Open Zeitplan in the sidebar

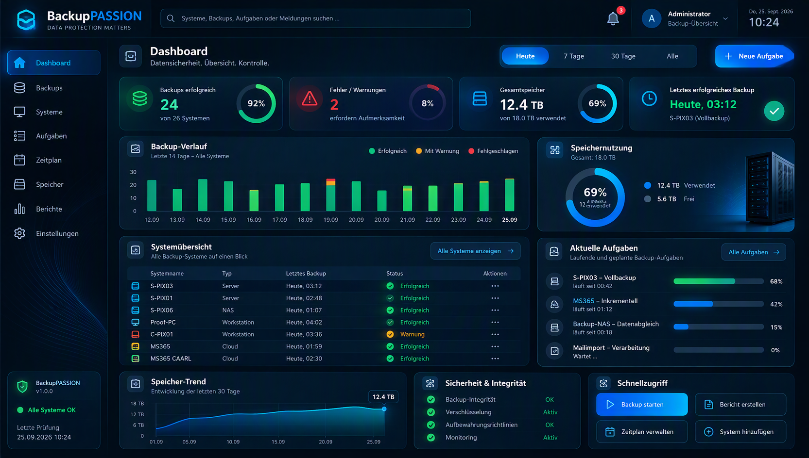(x=53, y=160)
